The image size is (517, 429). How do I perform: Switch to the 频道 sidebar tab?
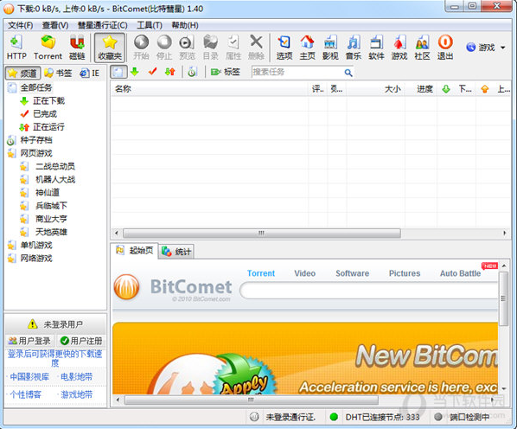(22, 73)
